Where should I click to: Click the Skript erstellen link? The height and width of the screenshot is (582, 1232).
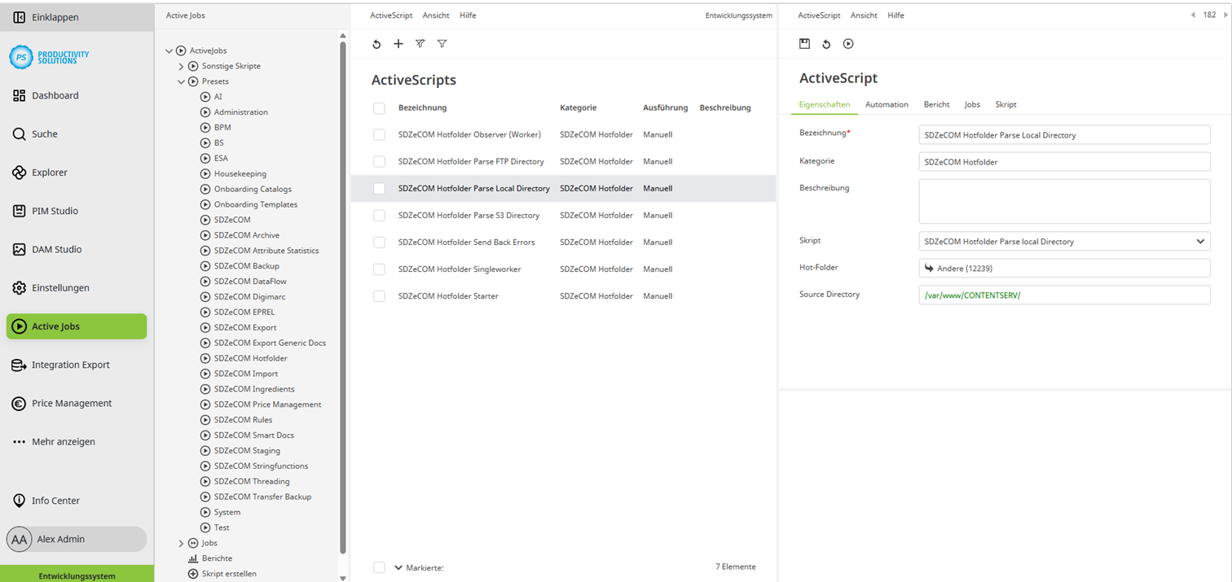229,573
